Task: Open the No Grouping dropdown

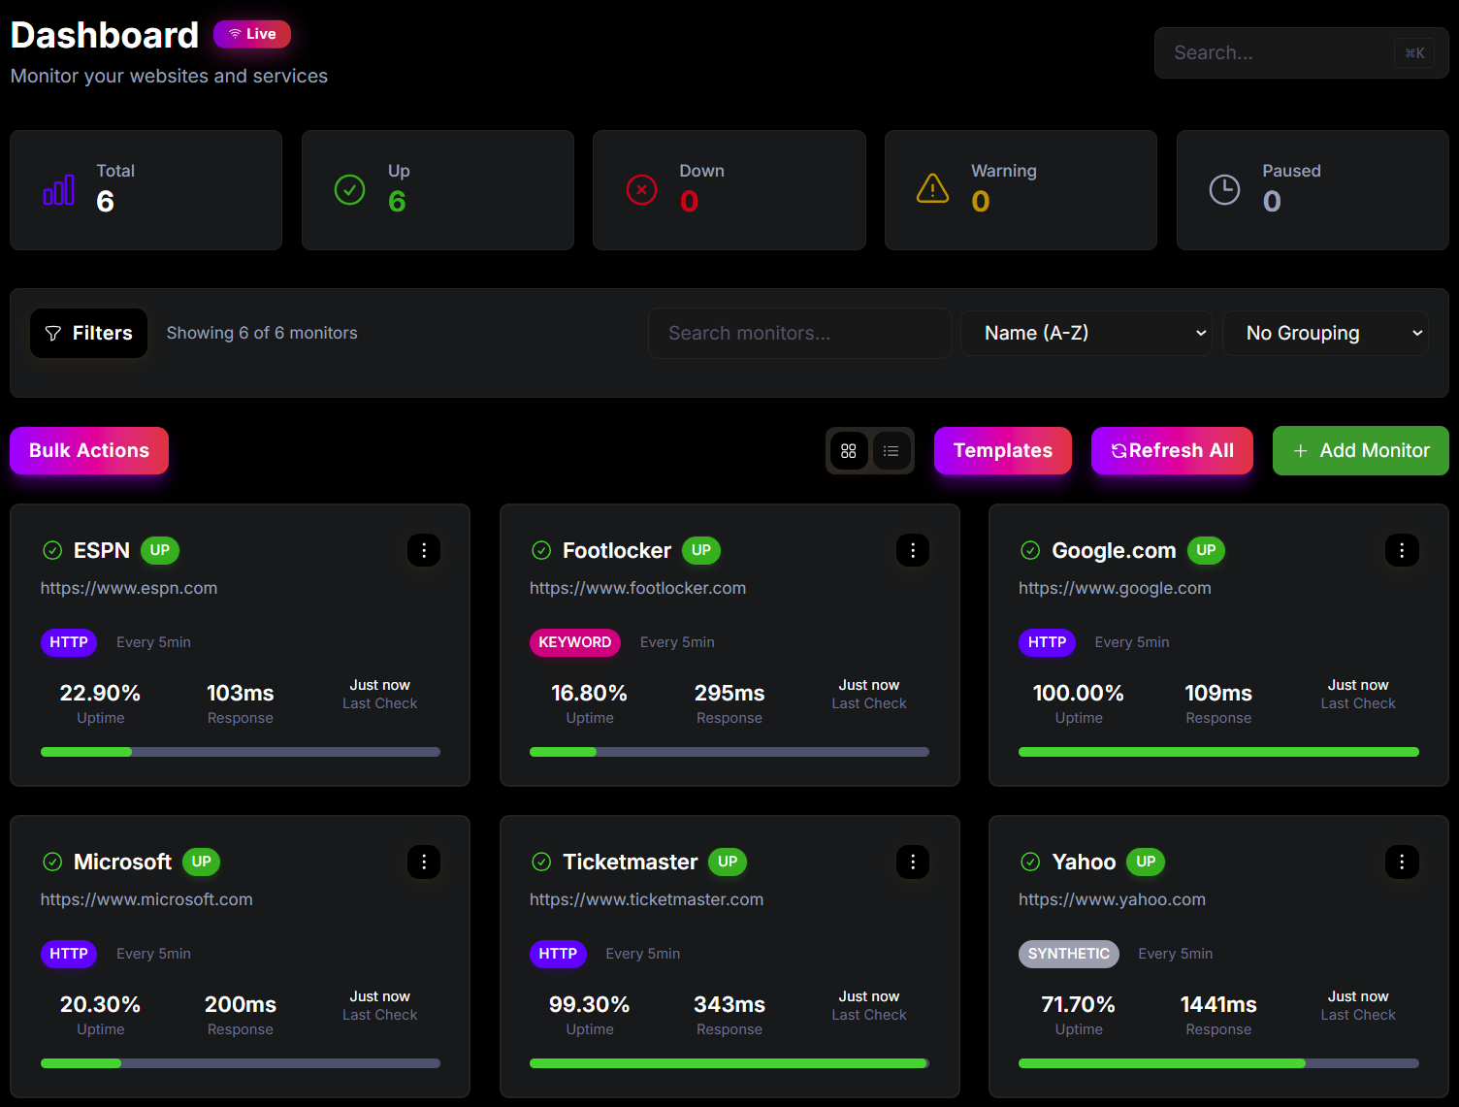Action: (x=1325, y=333)
